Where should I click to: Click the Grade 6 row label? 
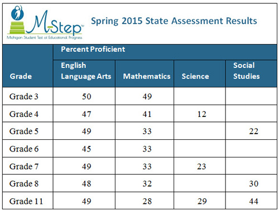click(24, 149)
